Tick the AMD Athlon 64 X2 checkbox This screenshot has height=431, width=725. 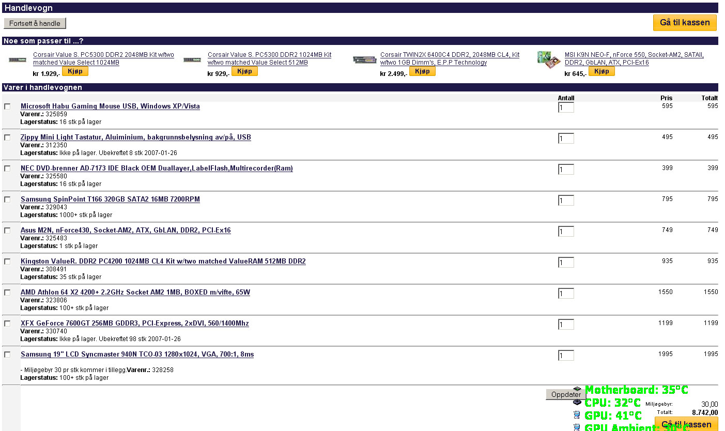pos(7,293)
